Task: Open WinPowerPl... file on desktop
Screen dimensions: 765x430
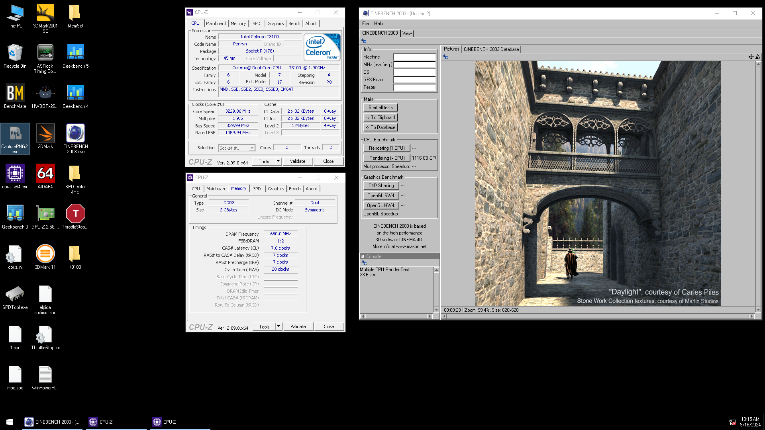Action: [x=45, y=378]
